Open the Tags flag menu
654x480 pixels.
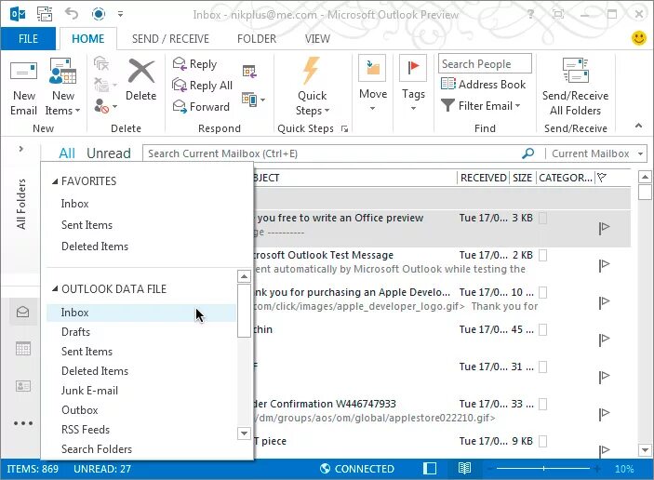point(413,84)
